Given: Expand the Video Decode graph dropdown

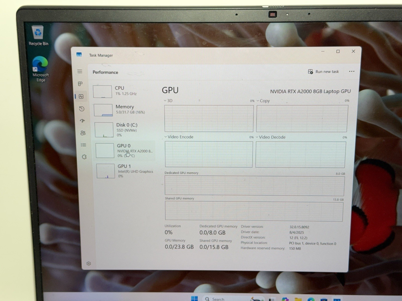Looking at the screenshot, I should [x=257, y=137].
